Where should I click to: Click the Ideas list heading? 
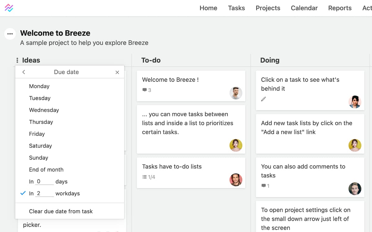(31, 60)
